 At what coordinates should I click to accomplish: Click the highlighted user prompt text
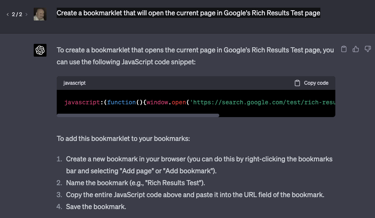[x=188, y=13]
